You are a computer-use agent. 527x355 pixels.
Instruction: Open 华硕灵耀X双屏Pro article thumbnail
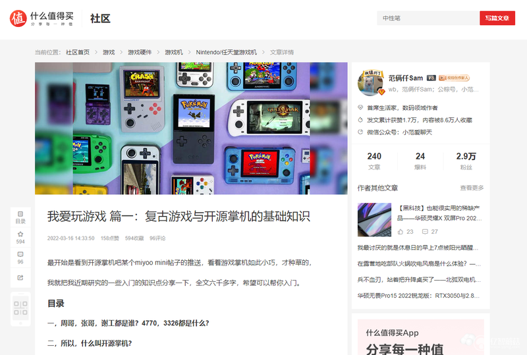tap(374, 219)
